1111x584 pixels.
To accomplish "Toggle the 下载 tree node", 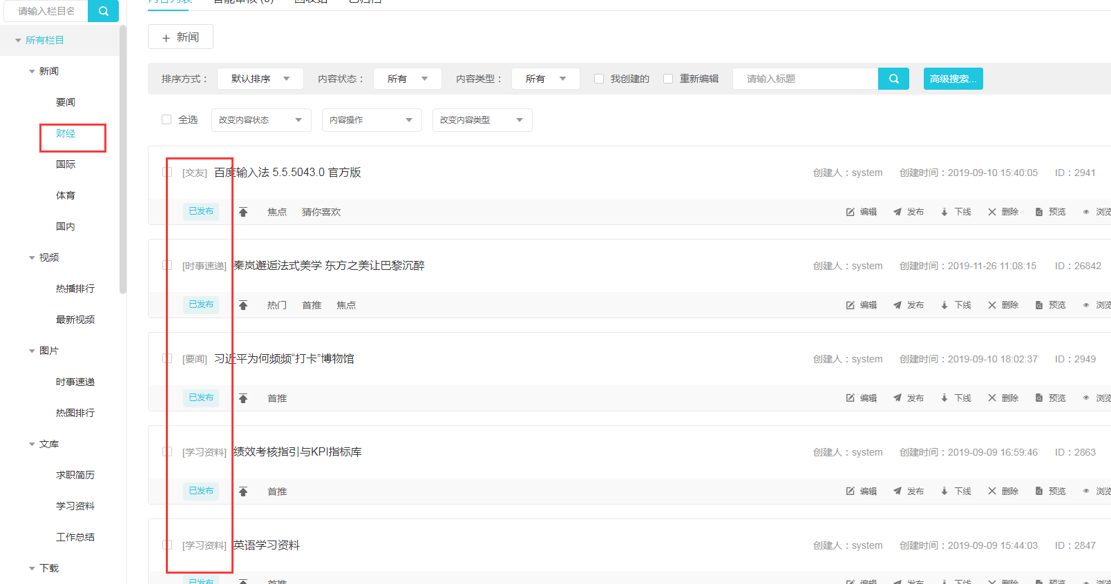I will point(32,569).
